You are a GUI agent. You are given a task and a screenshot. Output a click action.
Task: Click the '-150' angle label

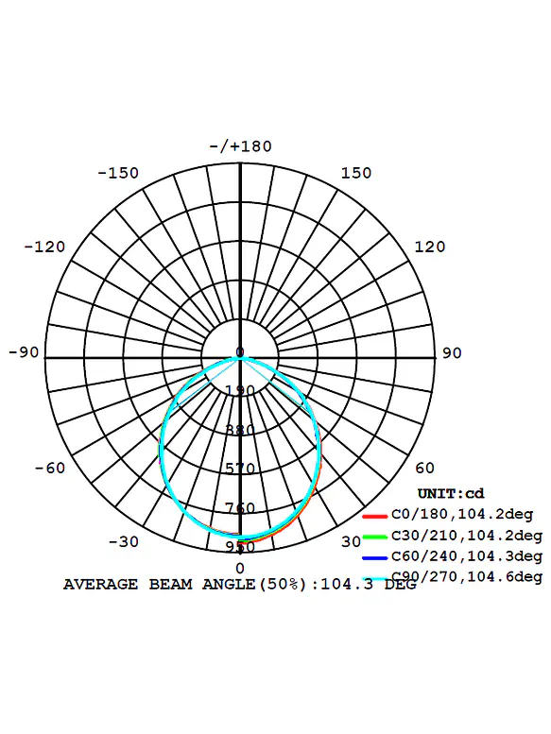pyautogui.click(x=118, y=173)
